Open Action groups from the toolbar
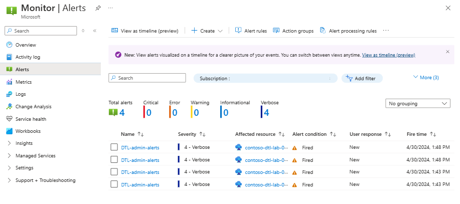Image resolution: width=460 pixels, height=204 pixels. pos(293,31)
